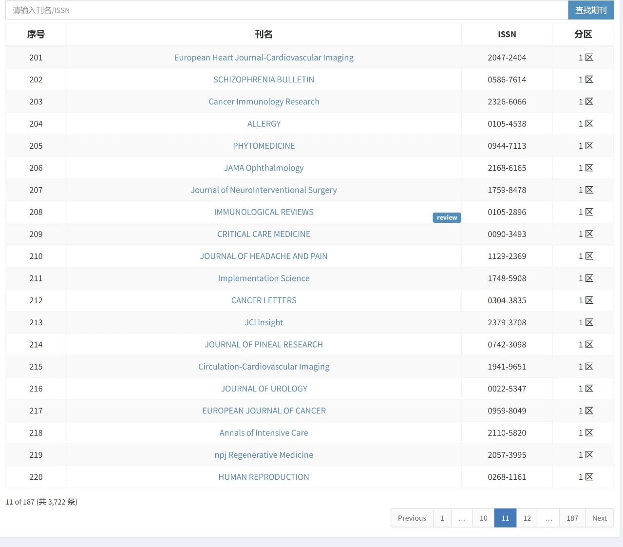Open Implementation Science journal link
Viewport: 623px width, 547px height.
[264, 278]
